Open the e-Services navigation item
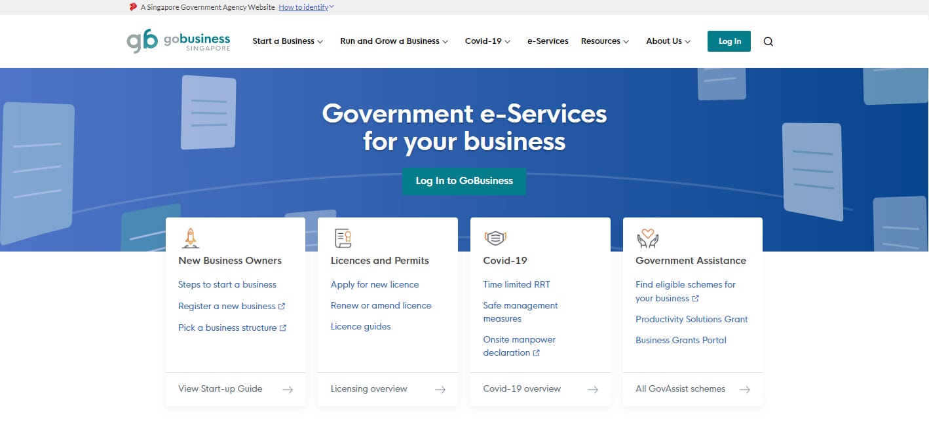929x433 pixels. (x=548, y=41)
